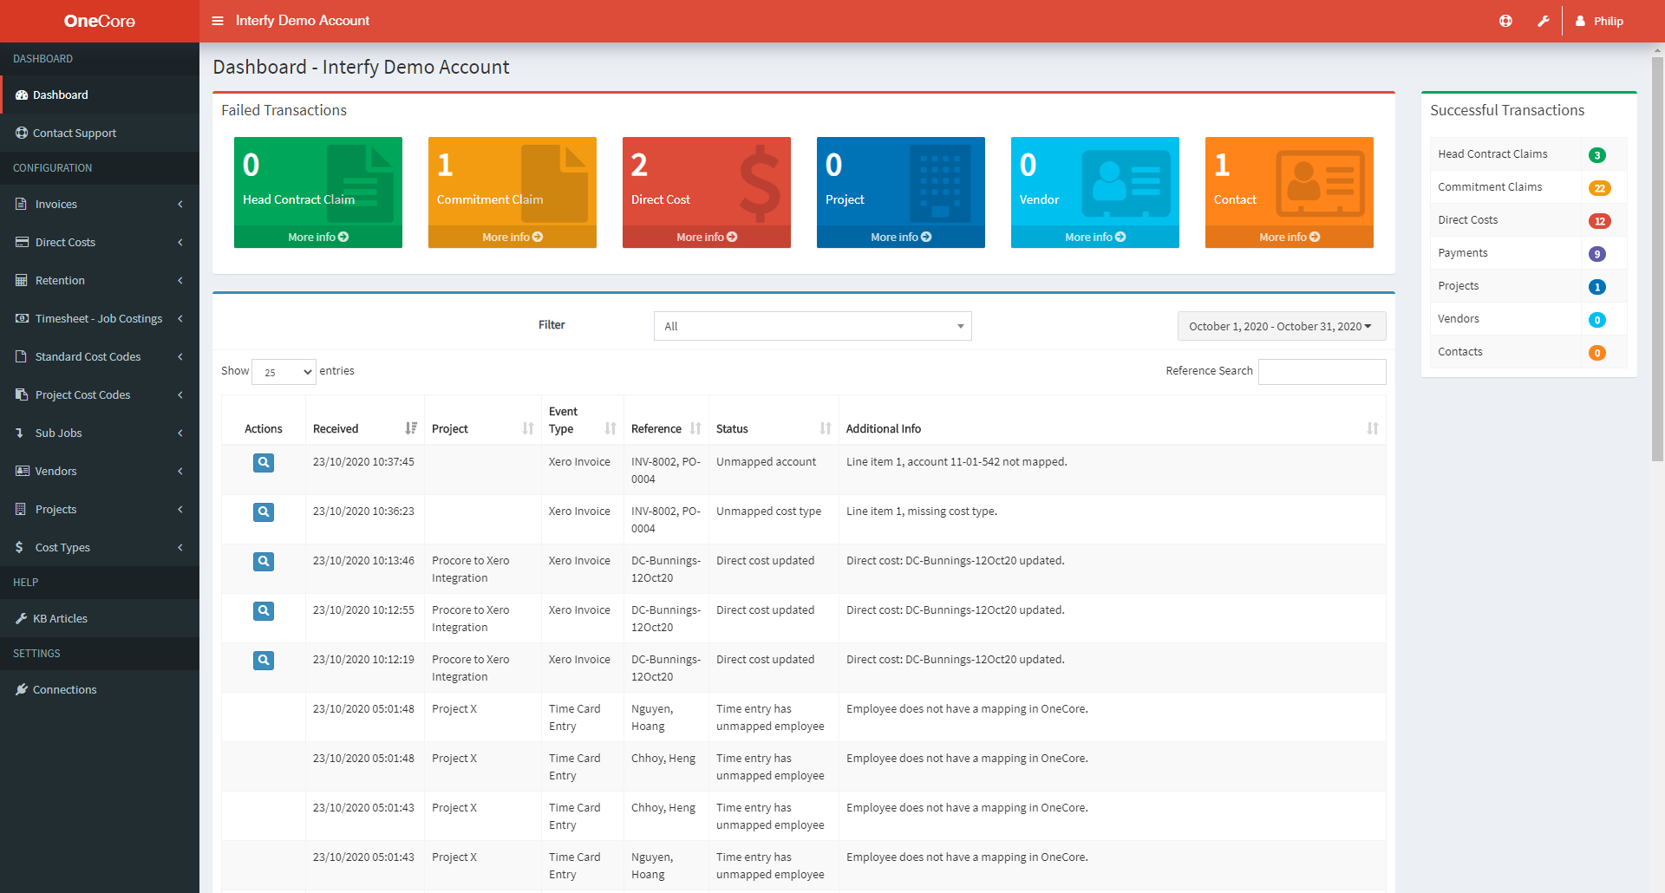This screenshot has width=1665, height=893.
Task: Change the Show 25 entries dropdown
Action: click(x=284, y=372)
